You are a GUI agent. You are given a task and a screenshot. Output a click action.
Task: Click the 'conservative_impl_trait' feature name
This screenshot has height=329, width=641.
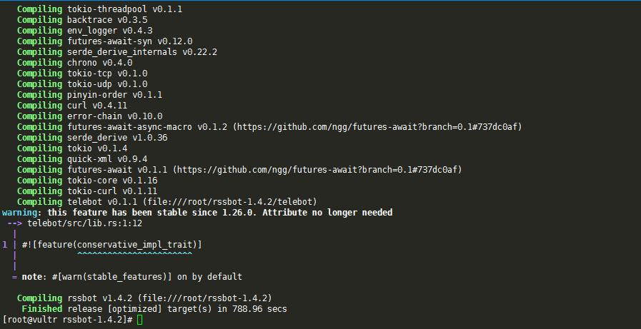click(x=134, y=245)
